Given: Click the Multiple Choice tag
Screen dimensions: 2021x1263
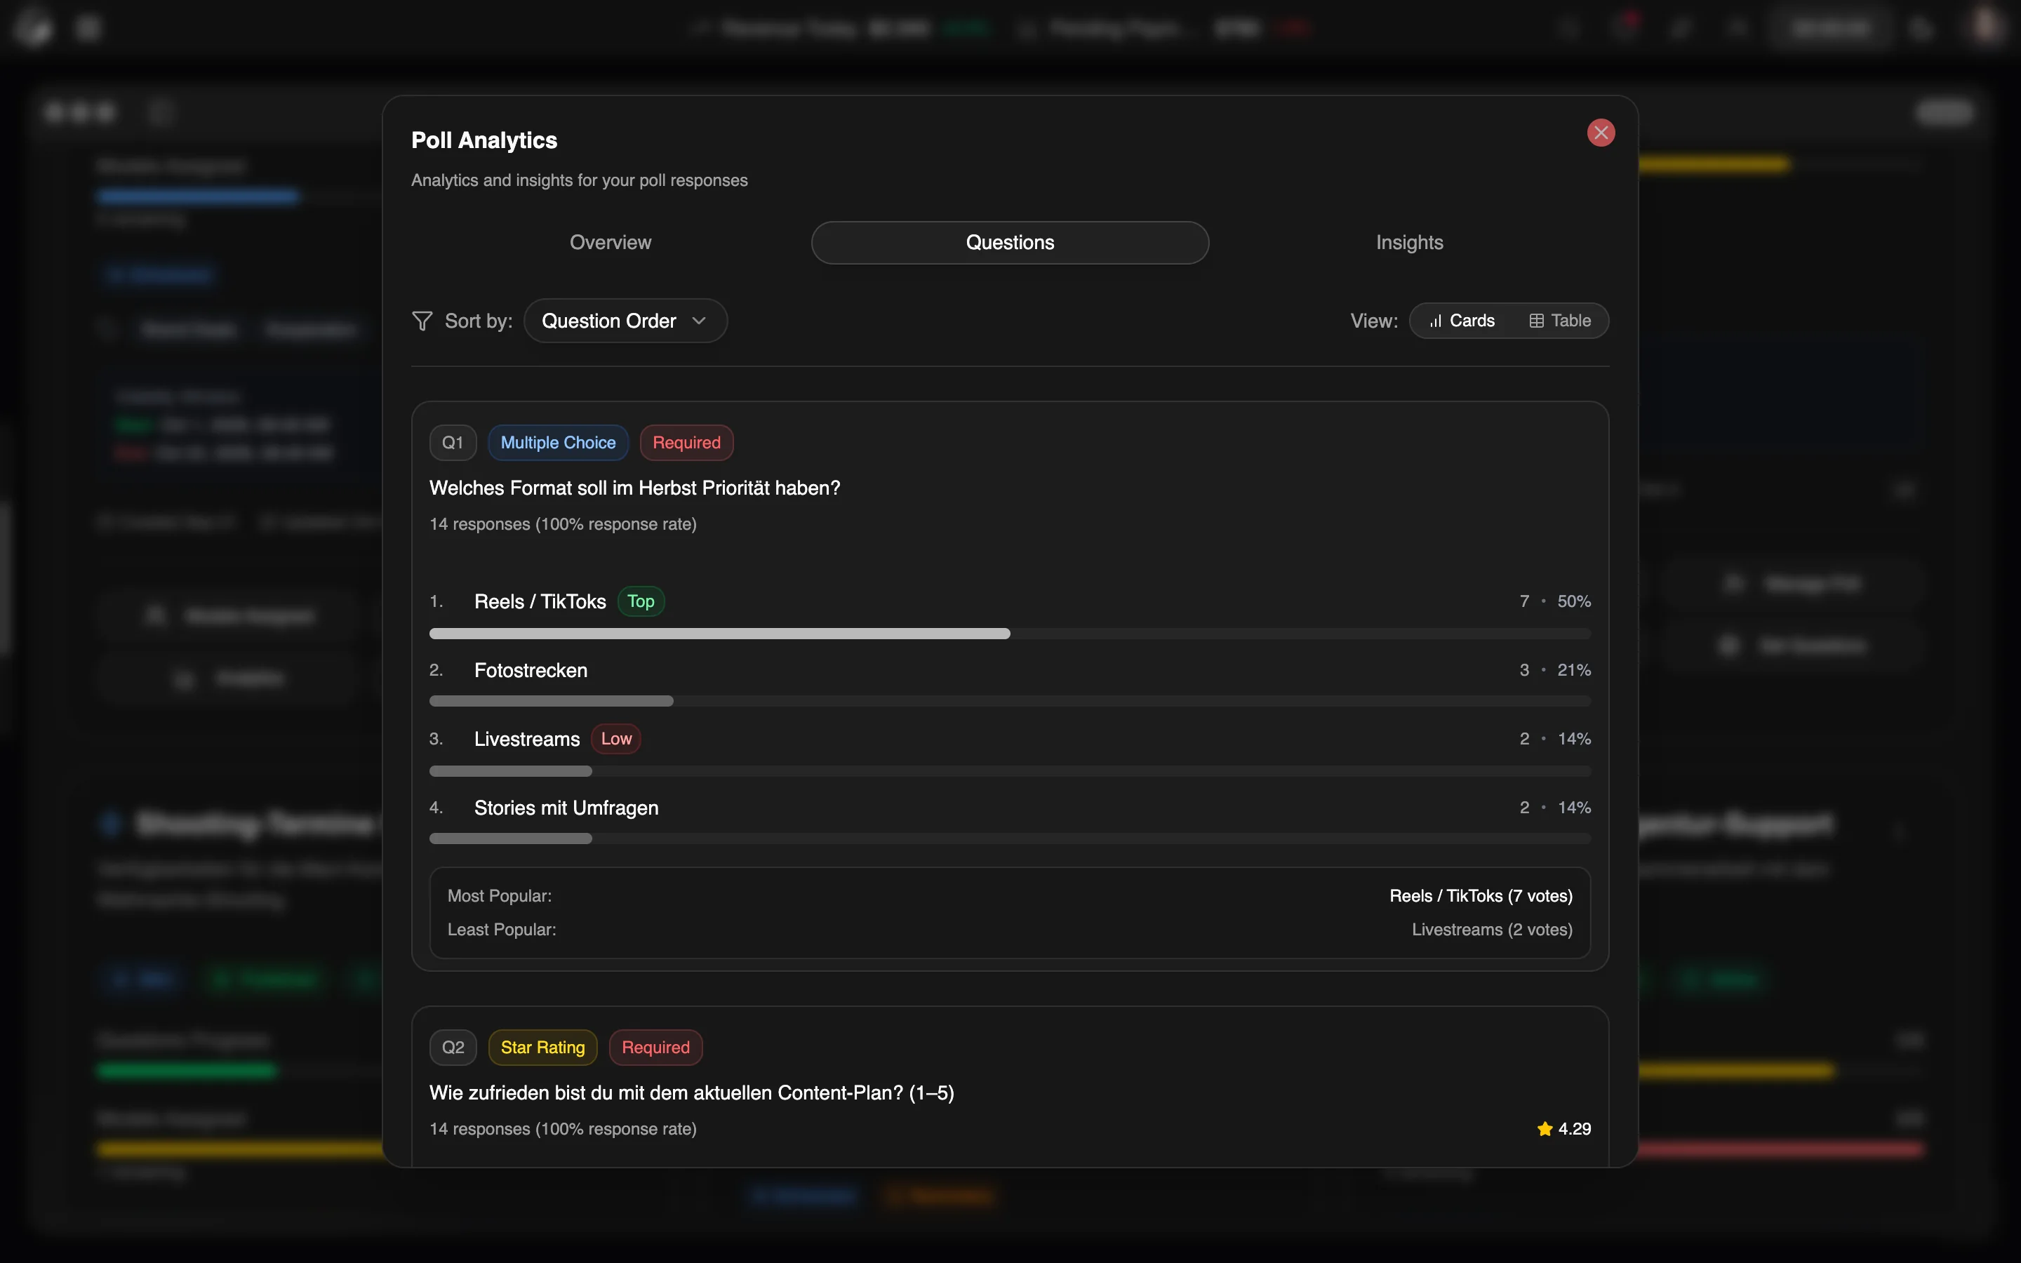Looking at the screenshot, I should coord(558,443).
